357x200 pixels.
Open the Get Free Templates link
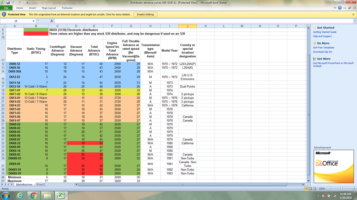point(323,48)
